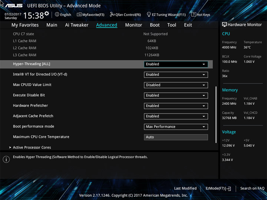
Task: Click the settings list scrollbar
Action: coord(216,114)
